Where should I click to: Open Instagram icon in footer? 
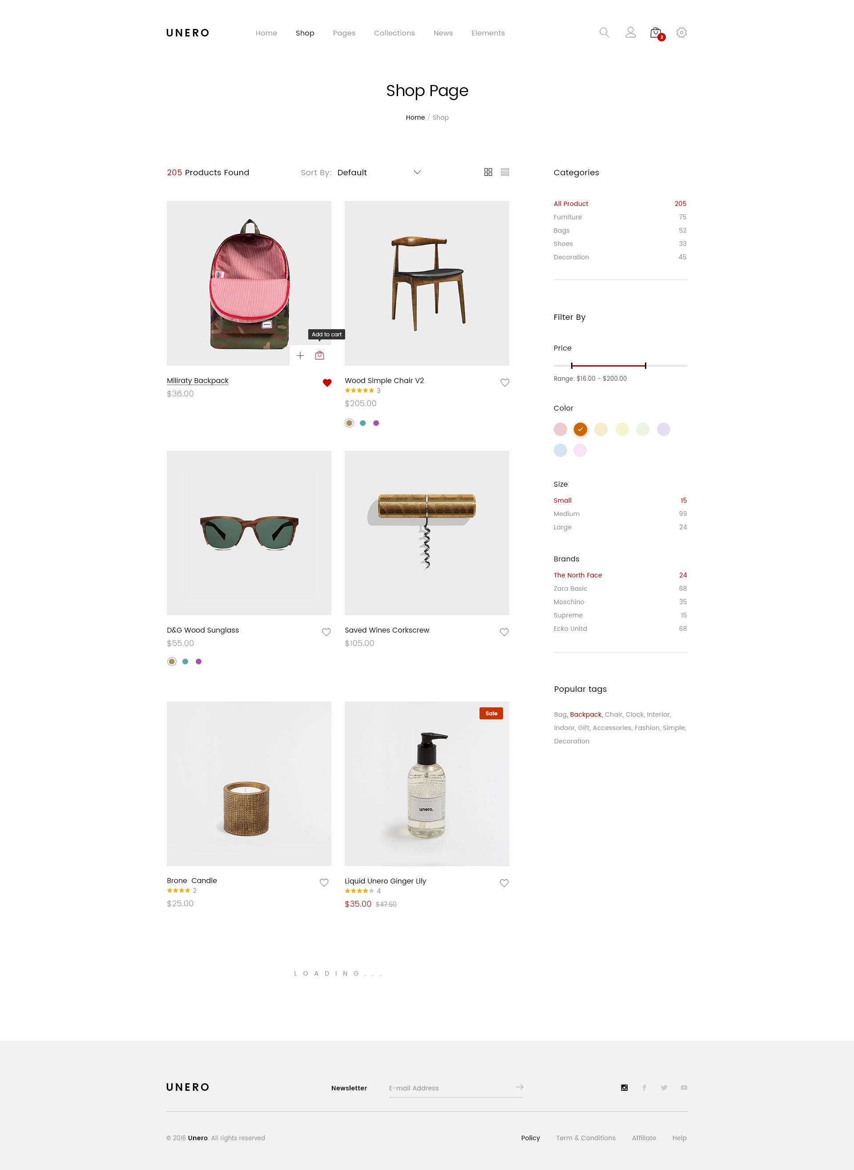[624, 1087]
